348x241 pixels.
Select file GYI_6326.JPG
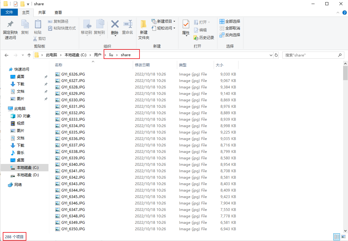(73, 74)
